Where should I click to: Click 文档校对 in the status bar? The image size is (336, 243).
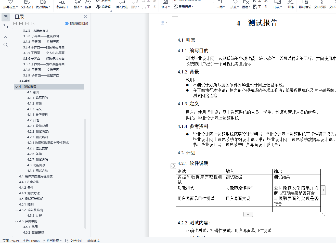tap(74, 241)
